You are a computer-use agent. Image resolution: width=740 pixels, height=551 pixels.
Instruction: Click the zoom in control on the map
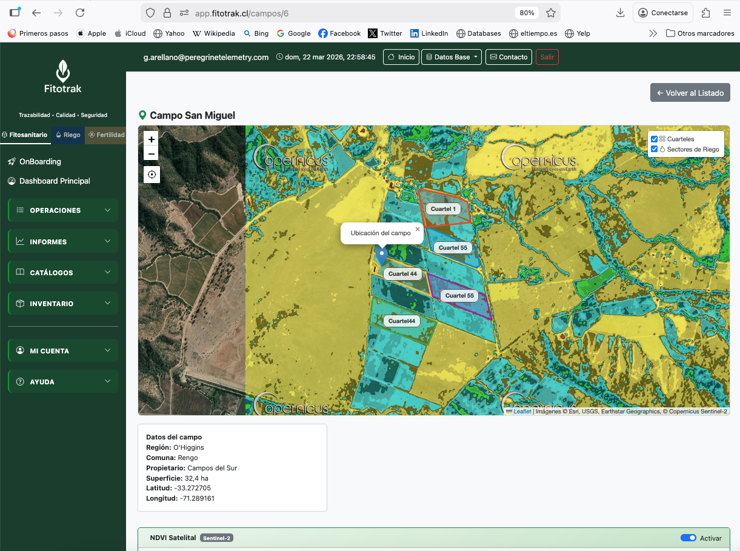pos(151,139)
